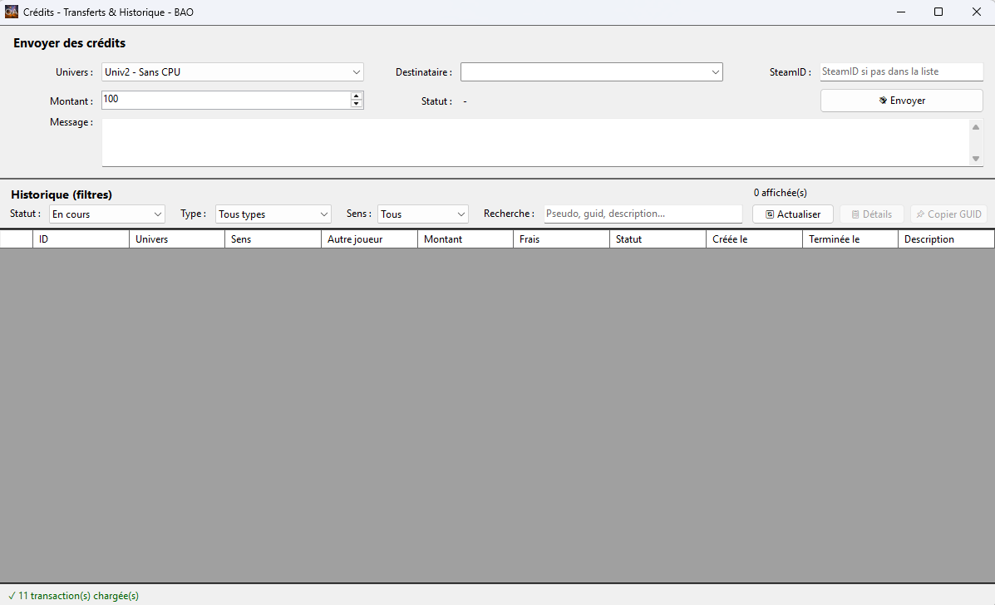Expand the Destinataire combo box

point(591,72)
